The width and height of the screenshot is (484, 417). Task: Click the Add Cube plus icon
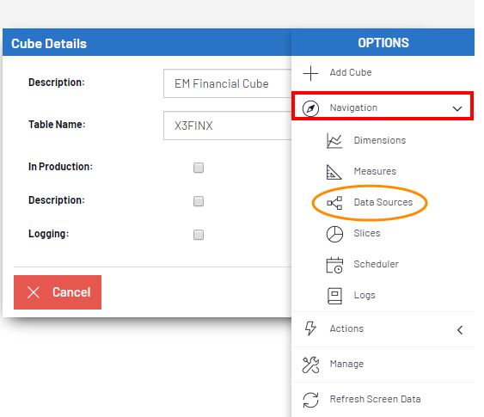click(x=310, y=73)
